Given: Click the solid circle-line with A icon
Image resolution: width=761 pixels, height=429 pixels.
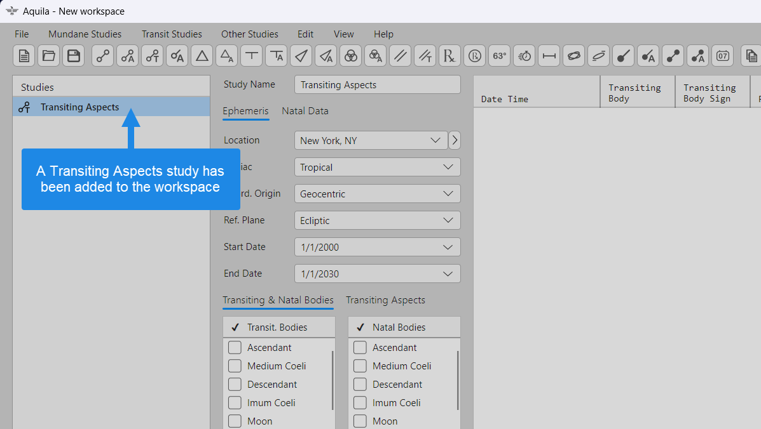Looking at the screenshot, I should tap(648, 56).
